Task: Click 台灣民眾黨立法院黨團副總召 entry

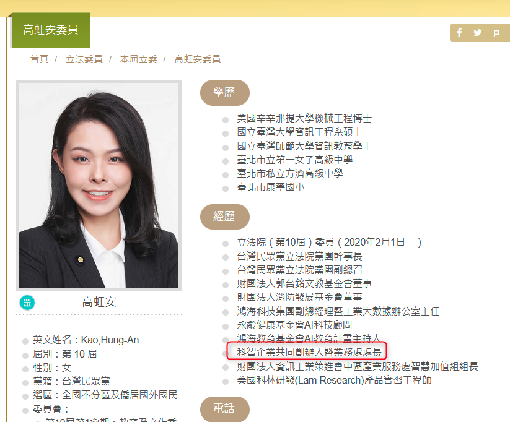Action: click(x=299, y=270)
